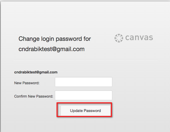Click the bold cndrabiktest@gmail.com text above the fields

click(36, 72)
